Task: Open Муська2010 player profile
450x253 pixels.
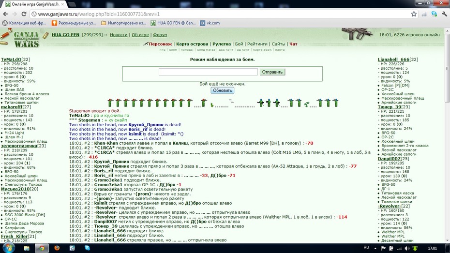Action: click(x=15, y=189)
